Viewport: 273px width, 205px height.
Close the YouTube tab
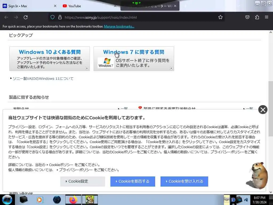coord(115,6)
